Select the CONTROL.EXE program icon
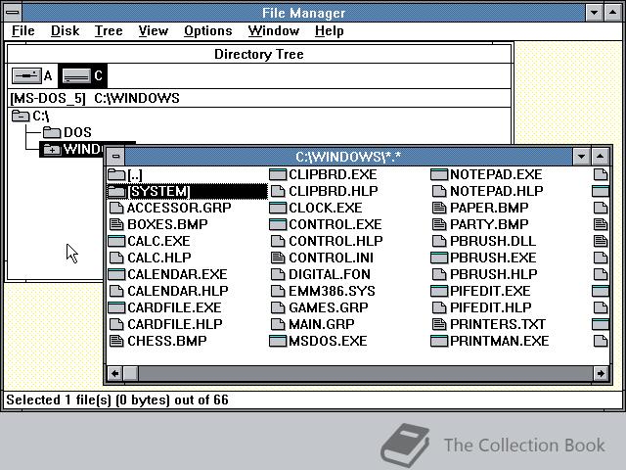Viewport: 626px width, 470px height. [278, 224]
